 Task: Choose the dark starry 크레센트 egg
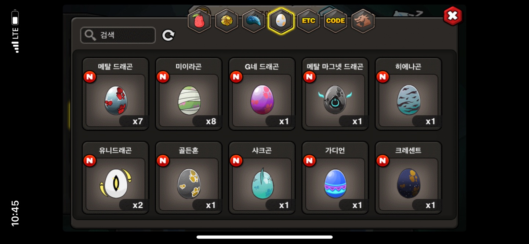pos(408,178)
